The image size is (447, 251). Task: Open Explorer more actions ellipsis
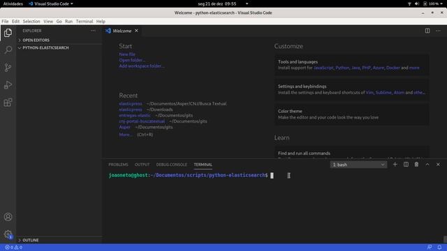(x=93, y=31)
